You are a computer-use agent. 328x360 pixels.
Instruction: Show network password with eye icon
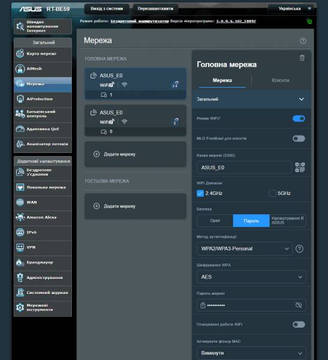coord(299,305)
